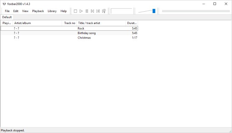Viewport: 232px width, 133px height.
Task: Click the Stop playback button
Action: pos(75,11)
